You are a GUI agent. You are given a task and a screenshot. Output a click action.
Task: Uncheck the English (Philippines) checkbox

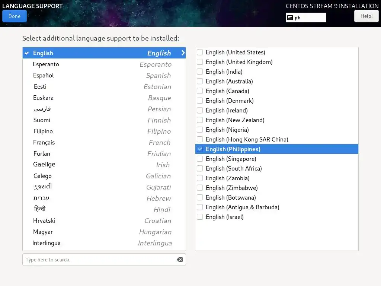[200, 149]
